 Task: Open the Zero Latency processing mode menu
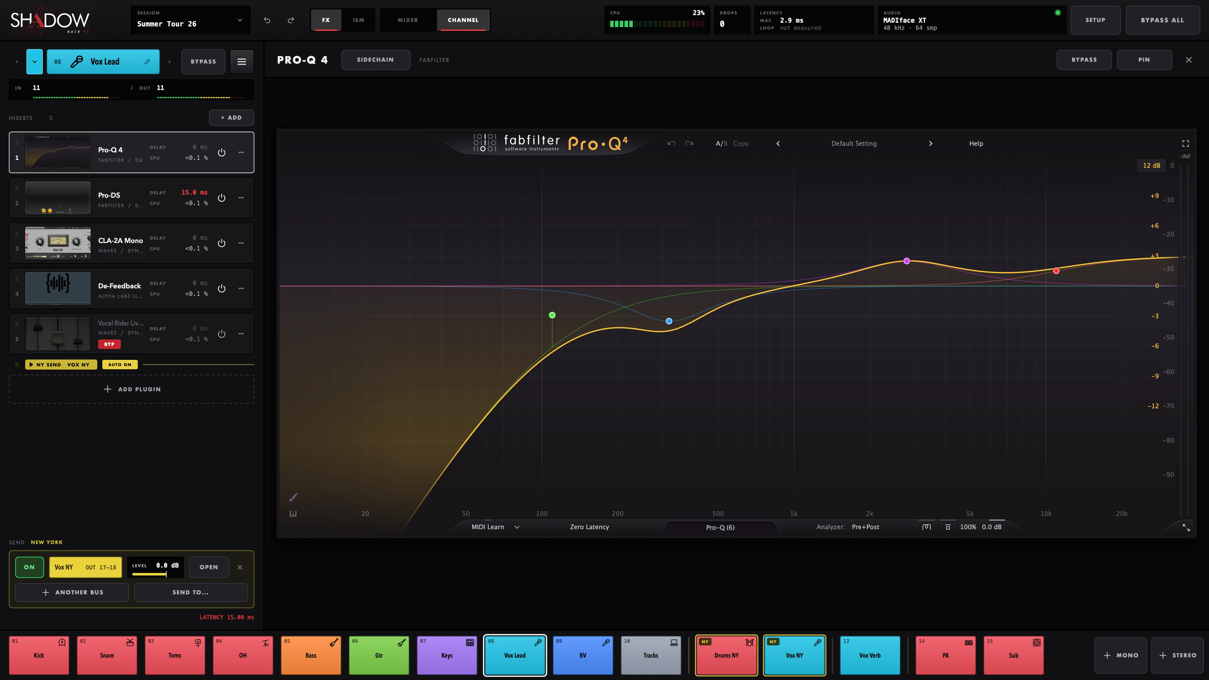coord(589,527)
